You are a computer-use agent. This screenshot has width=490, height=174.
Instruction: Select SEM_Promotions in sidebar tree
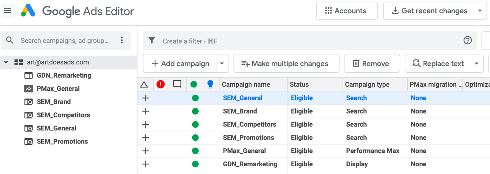tap(62, 141)
